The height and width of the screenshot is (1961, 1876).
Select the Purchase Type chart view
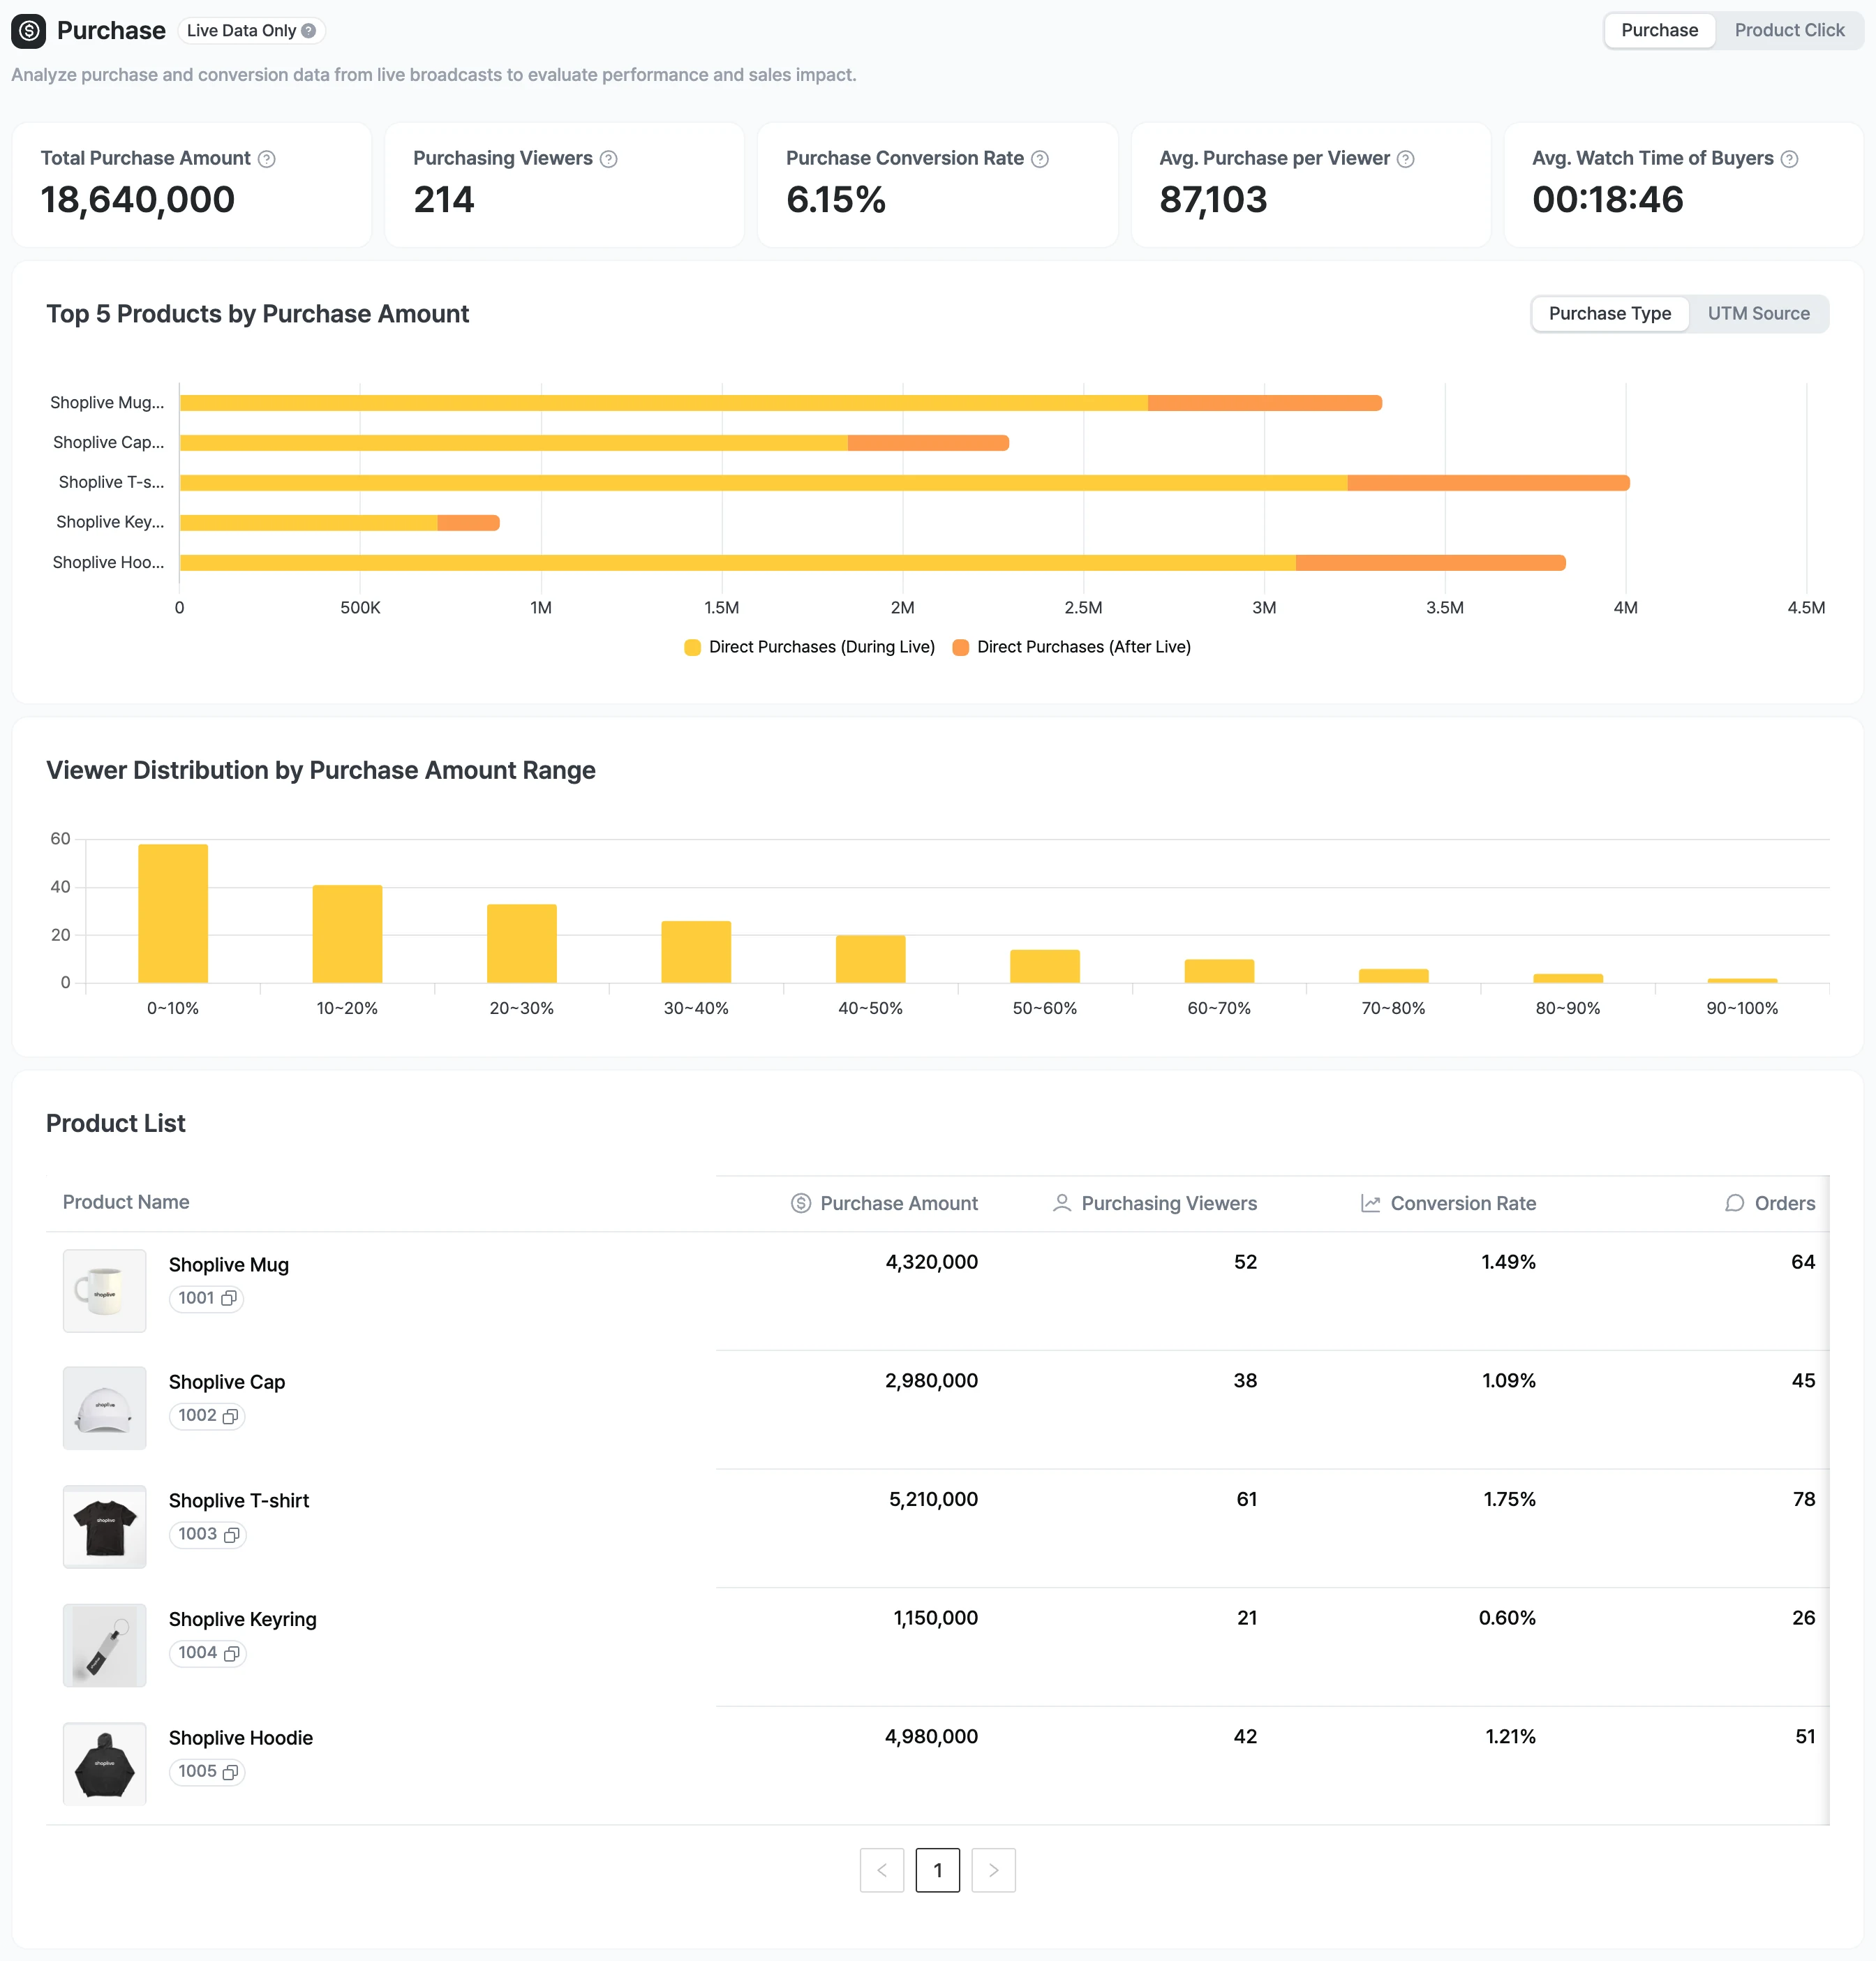point(1610,314)
